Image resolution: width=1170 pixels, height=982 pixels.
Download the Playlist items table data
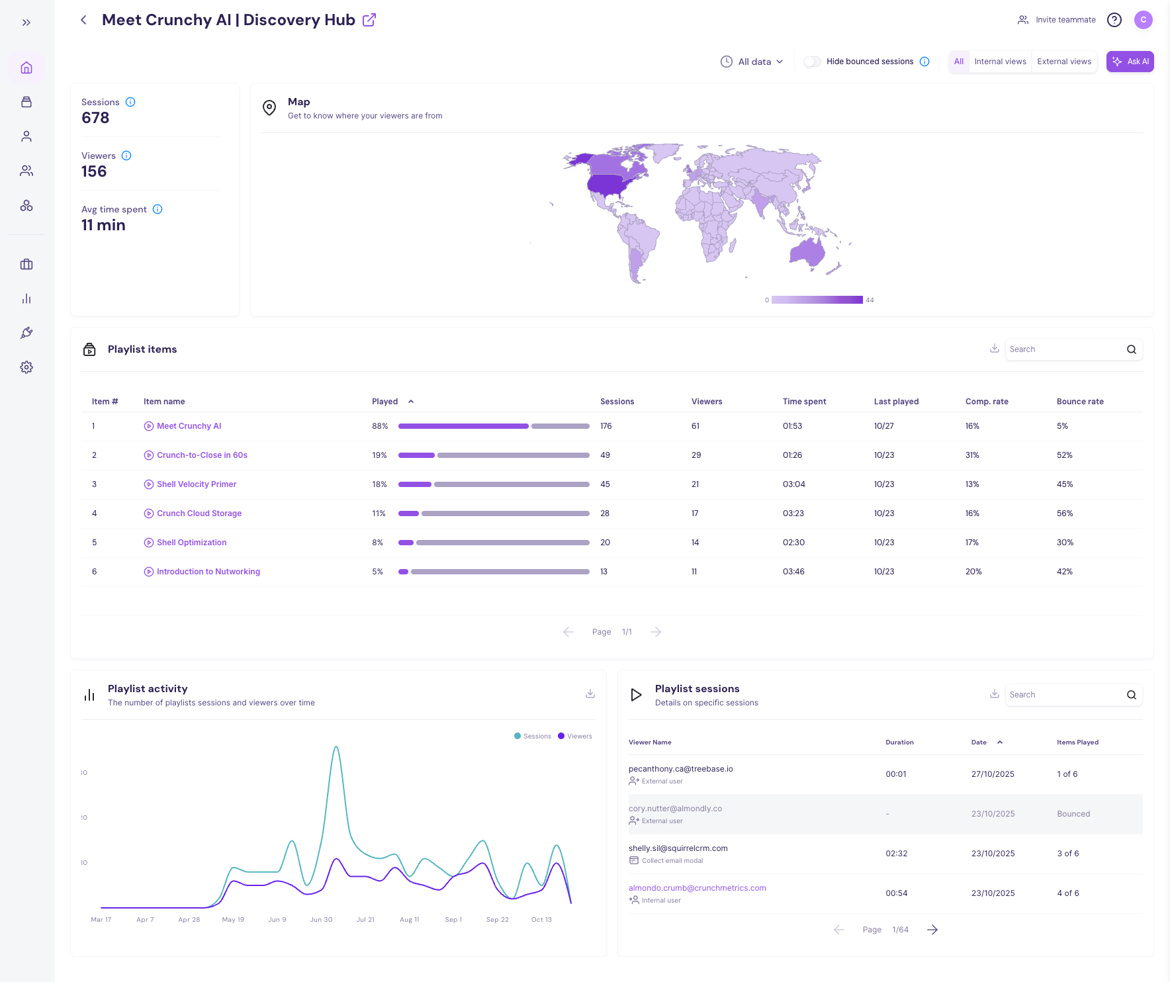point(994,349)
